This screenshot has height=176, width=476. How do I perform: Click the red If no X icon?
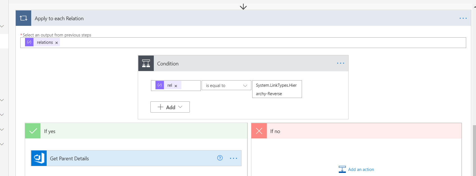(x=259, y=131)
